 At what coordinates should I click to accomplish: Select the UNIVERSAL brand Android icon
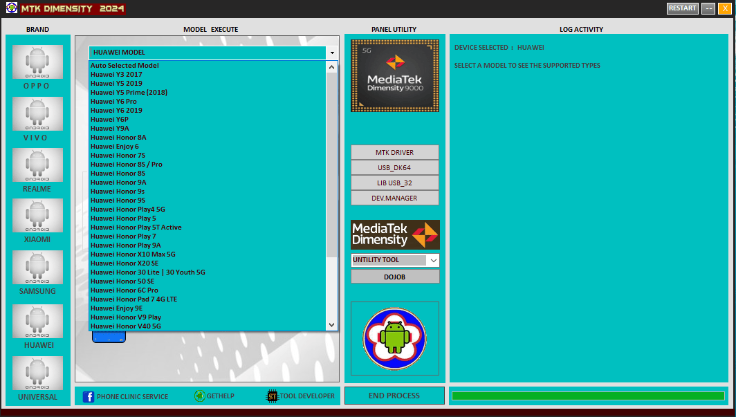point(37,373)
